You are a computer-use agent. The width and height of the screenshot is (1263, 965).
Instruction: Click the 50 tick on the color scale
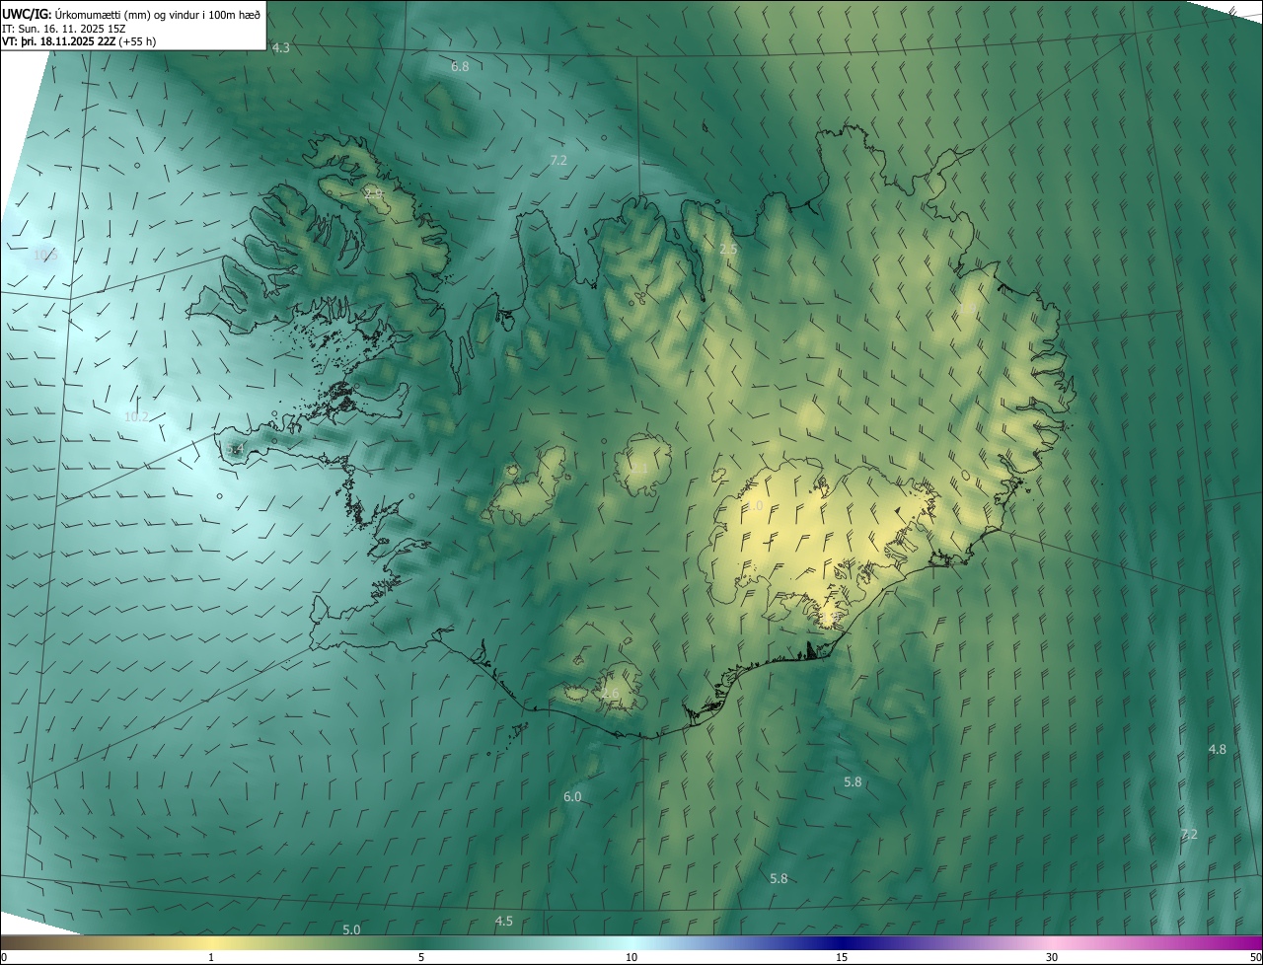(1255, 958)
